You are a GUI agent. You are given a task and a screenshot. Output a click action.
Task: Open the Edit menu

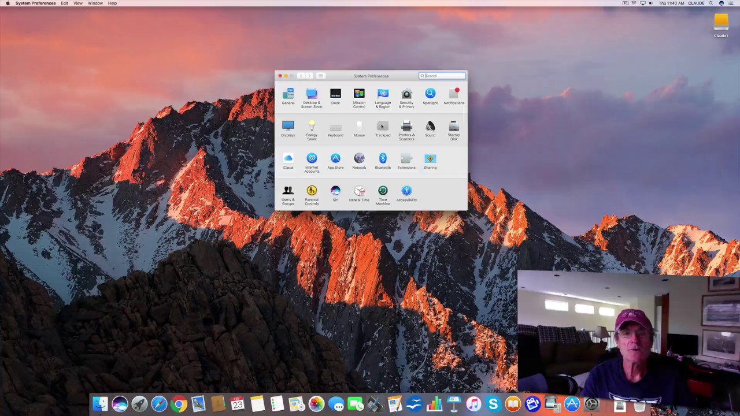[65, 3]
